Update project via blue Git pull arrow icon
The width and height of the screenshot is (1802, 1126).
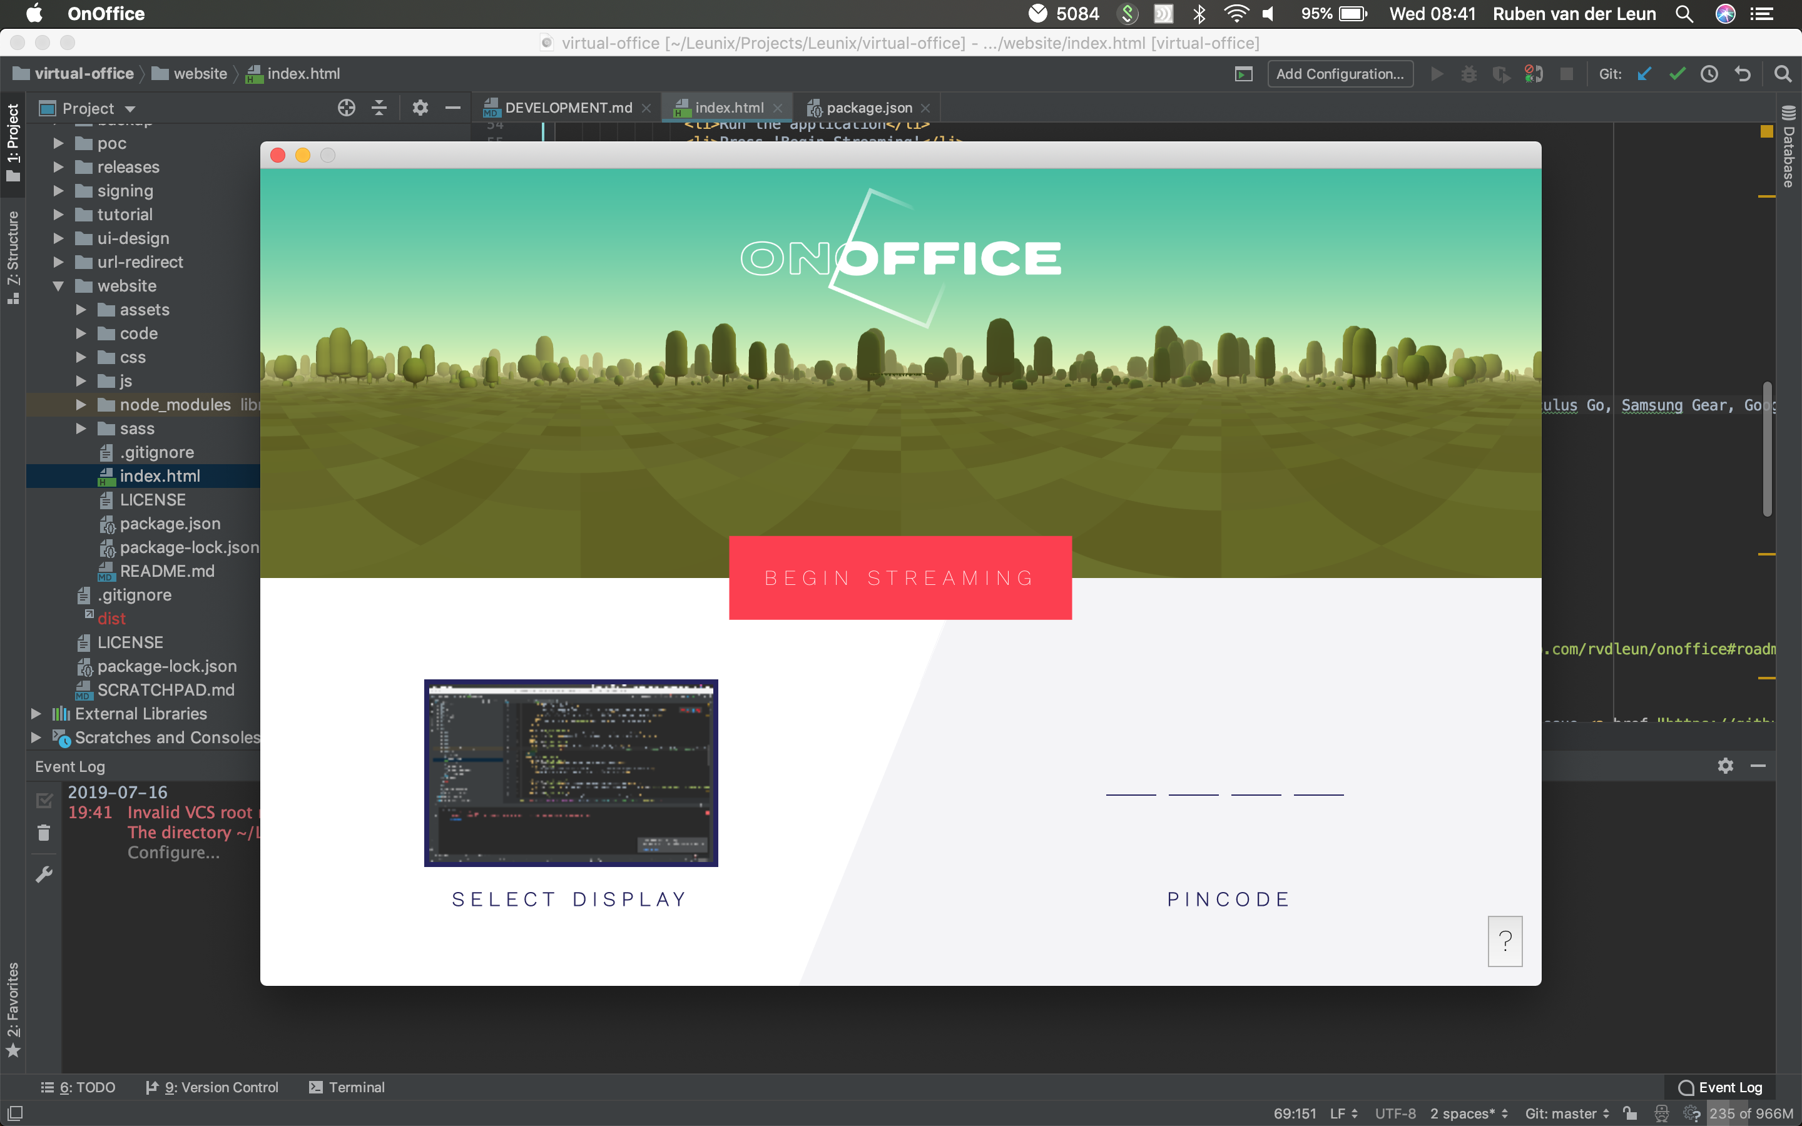1645,73
